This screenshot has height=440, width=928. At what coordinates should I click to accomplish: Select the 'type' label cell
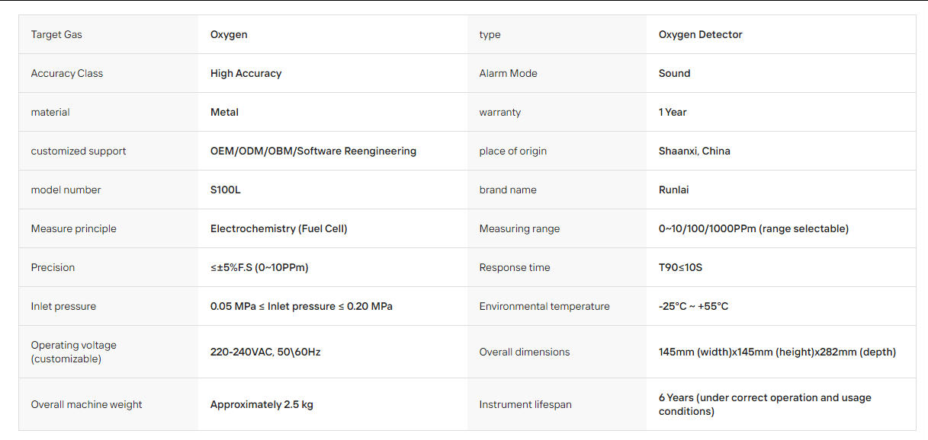point(557,34)
